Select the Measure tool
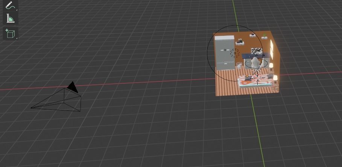The width and height of the screenshot is (342, 167). point(11,18)
